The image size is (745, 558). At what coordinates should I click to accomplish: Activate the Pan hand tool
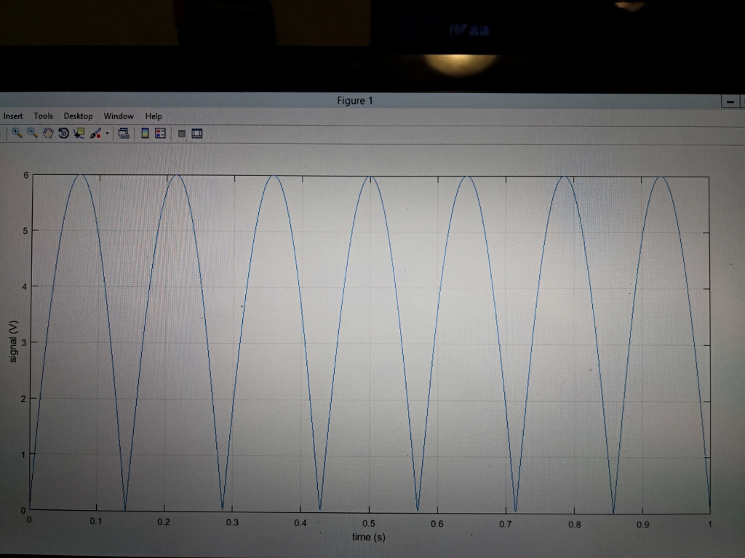coord(47,133)
